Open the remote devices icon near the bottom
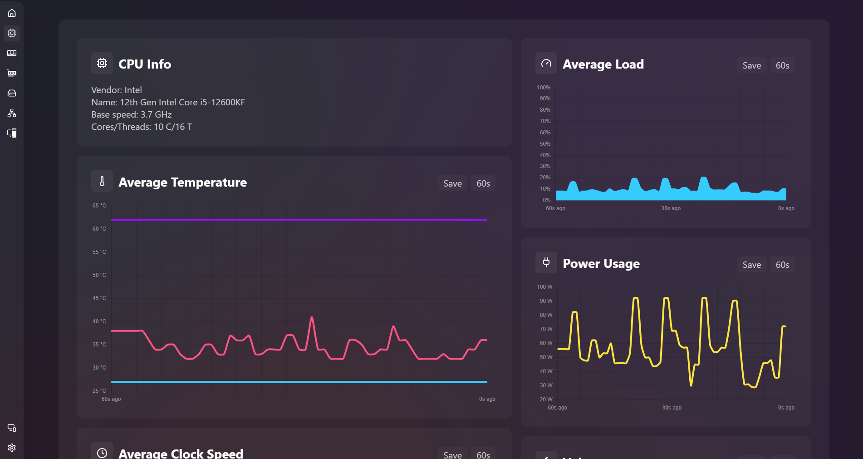The height and width of the screenshot is (459, 863). (x=11, y=428)
